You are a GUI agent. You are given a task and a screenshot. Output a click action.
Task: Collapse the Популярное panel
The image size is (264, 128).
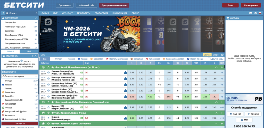pyautogui.click(x=36, y=18)
